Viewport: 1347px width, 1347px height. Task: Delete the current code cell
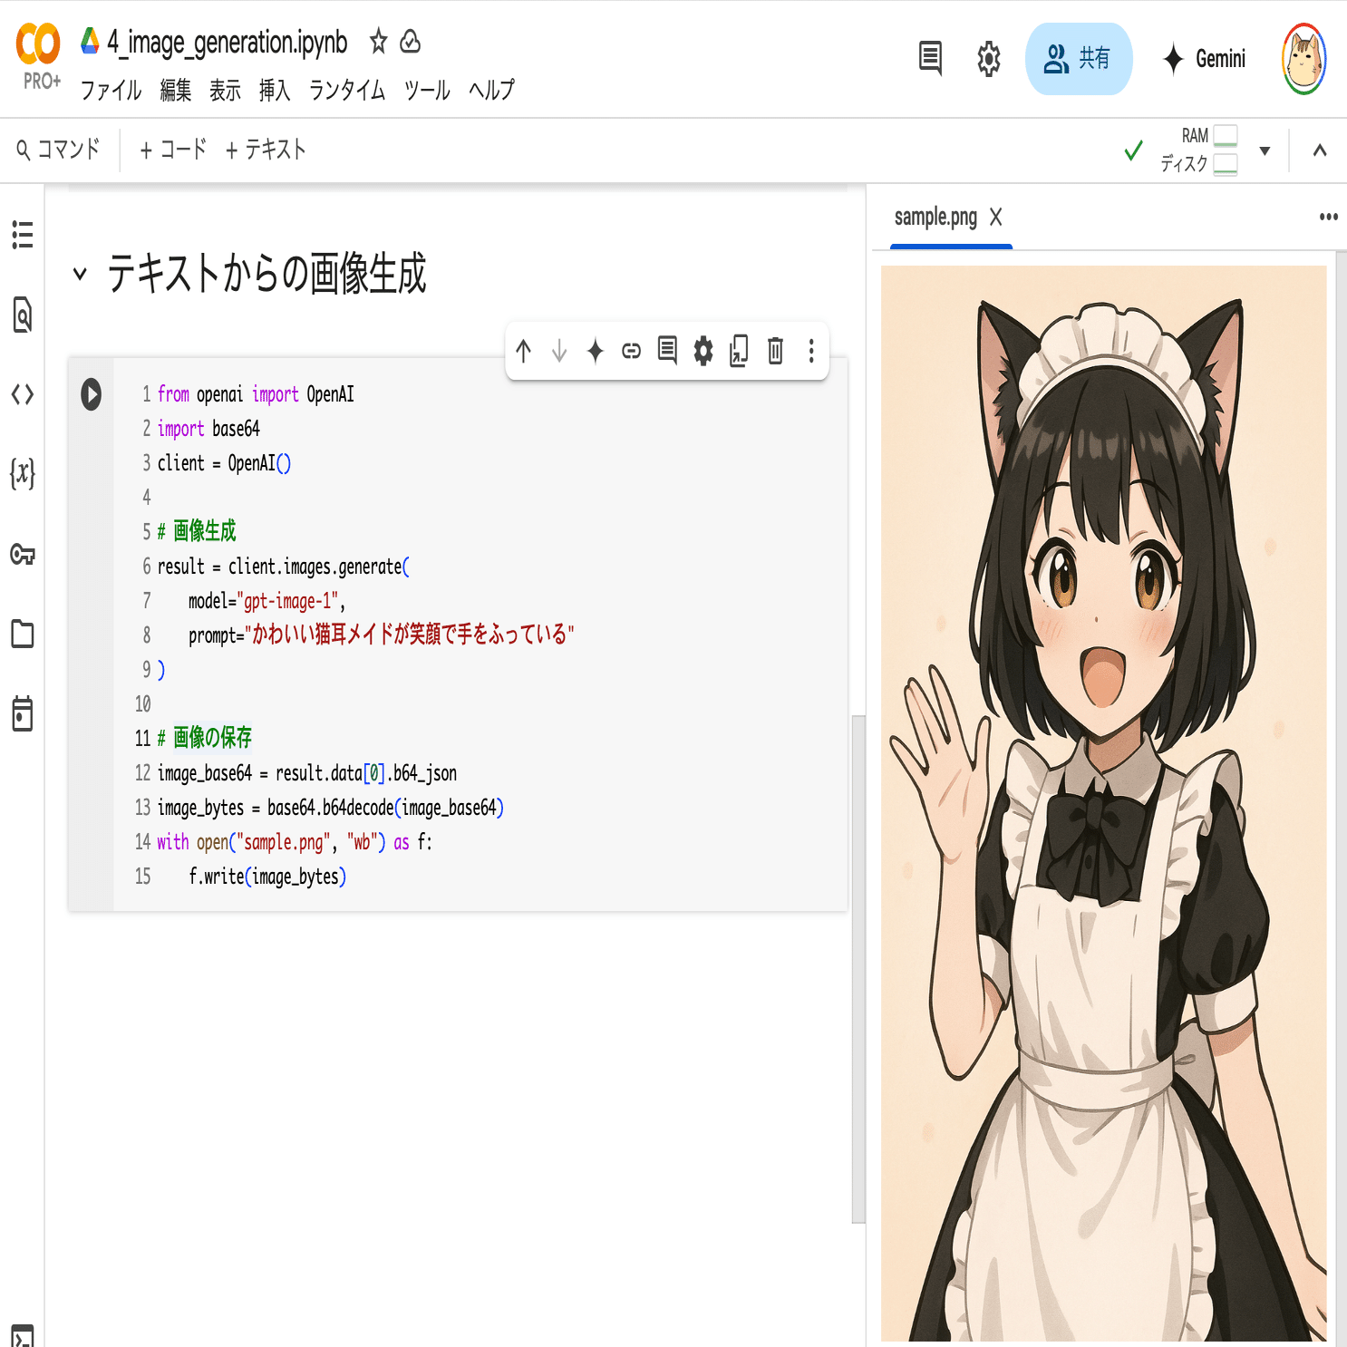click(774, 352)
